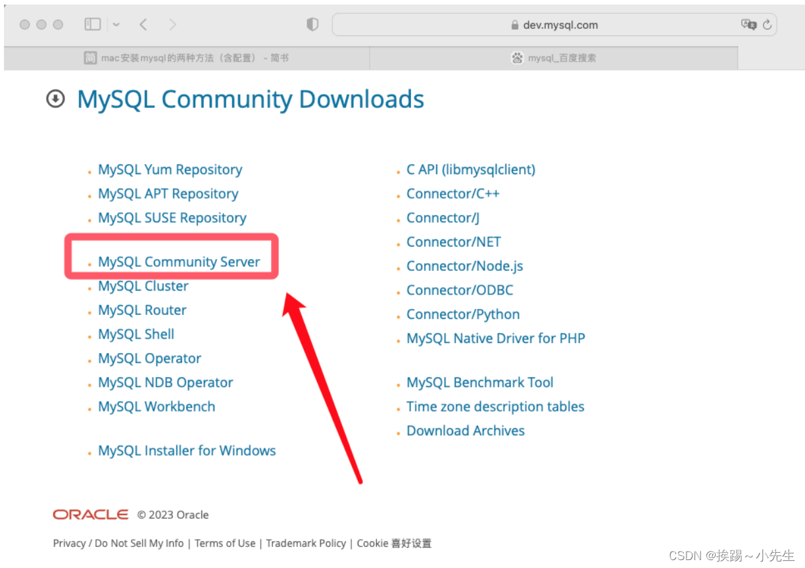Open Connector/NET link
The width and height of the screenshot is (805, 568).
[454, 242]
